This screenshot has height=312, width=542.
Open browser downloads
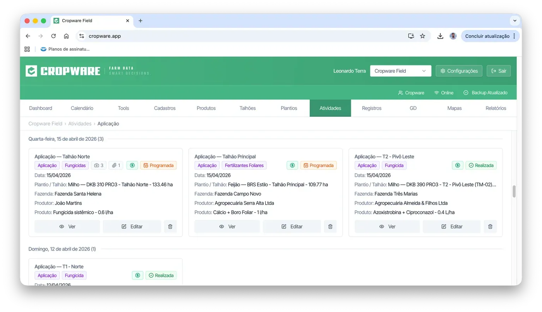440,36
